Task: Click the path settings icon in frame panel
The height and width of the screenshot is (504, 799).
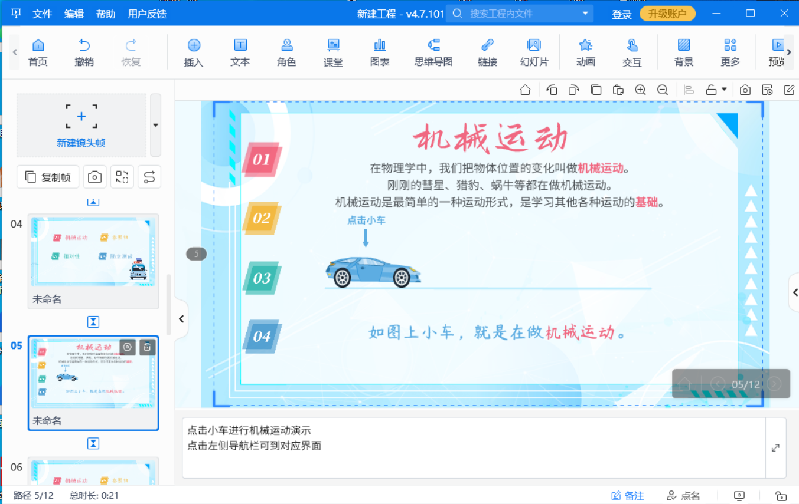Action: 149,177
